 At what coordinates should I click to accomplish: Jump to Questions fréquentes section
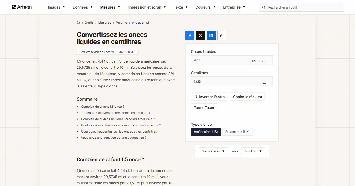[119, 131]
